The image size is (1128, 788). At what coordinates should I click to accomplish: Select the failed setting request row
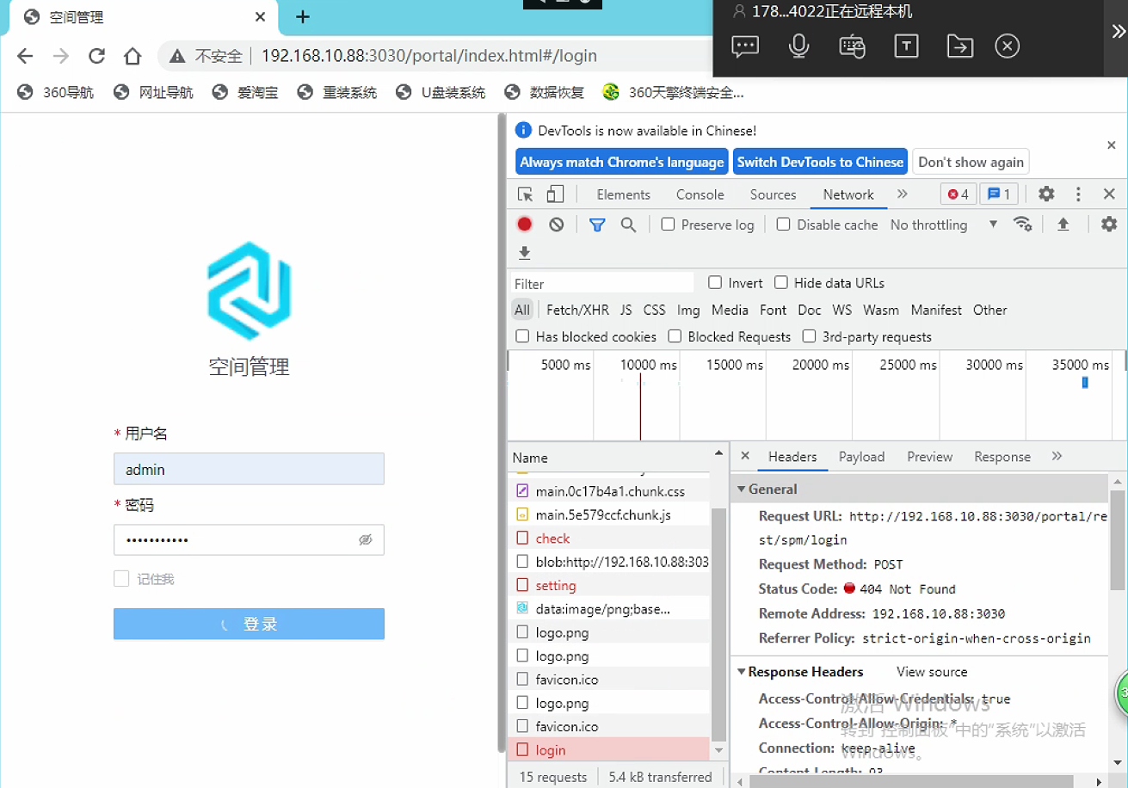609,585
